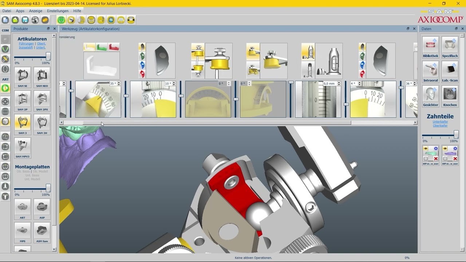Select the red condylar guide insert
This screenshot has width=466, height=262.
click(x=114, y=47)
